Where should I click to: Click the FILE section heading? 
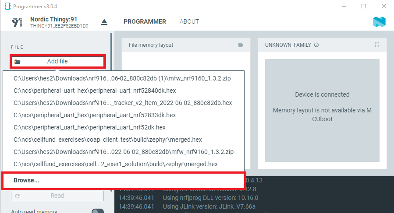click(18, 47)
